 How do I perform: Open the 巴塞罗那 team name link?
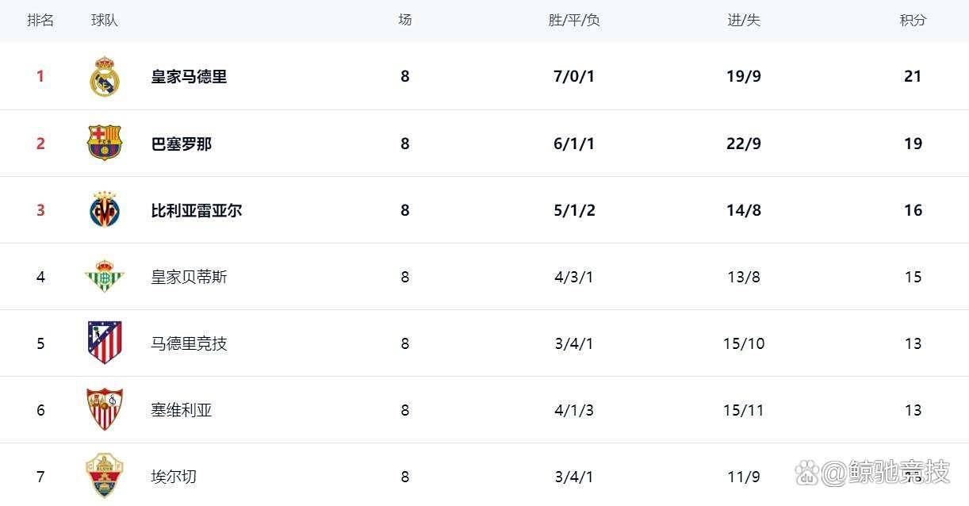(182, 144)
